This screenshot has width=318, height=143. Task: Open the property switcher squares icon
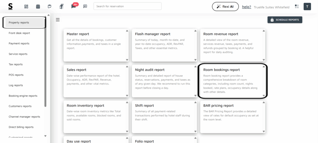click(297, 7)
